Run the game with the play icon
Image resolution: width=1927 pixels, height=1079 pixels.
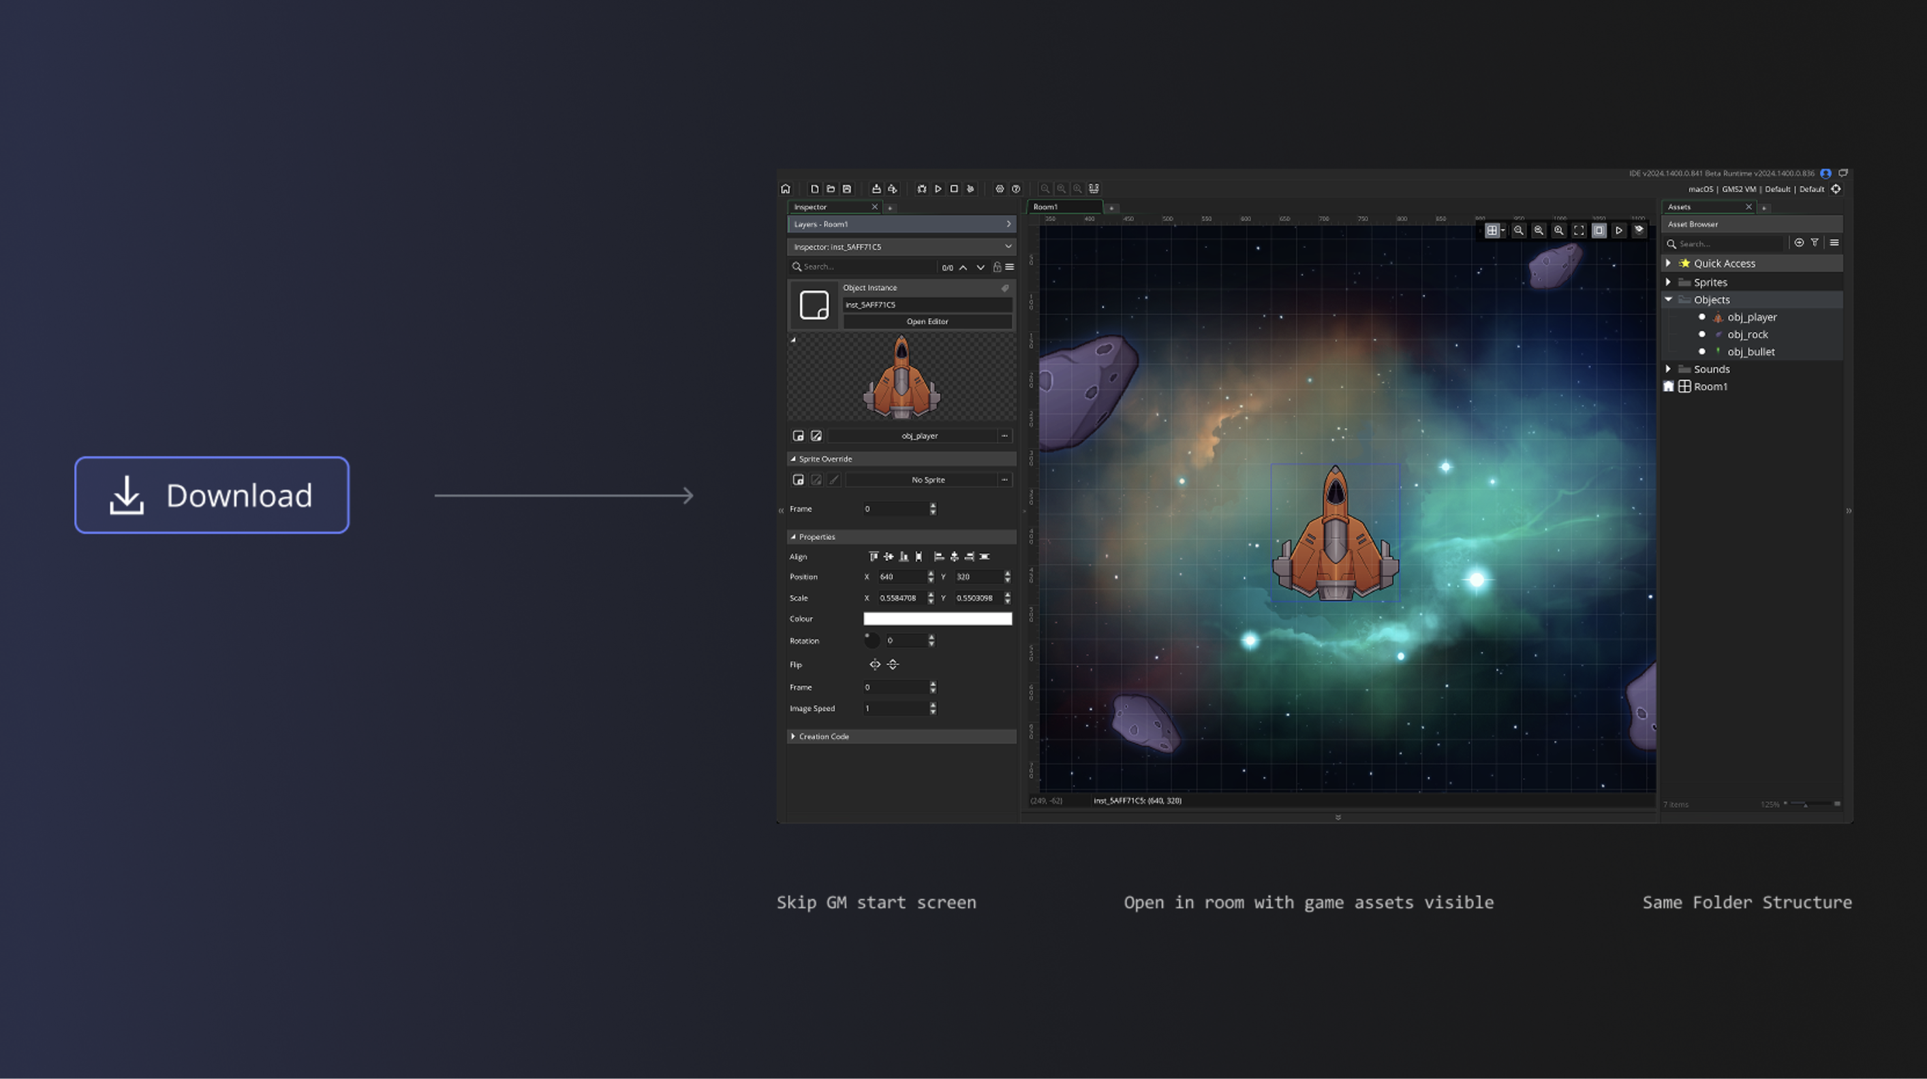938,189
